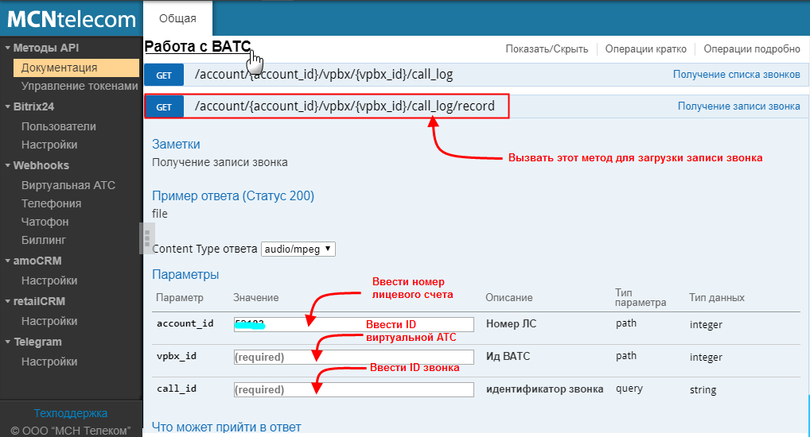The width and height of the screenshot is (810, 437).
Task: Open the Content Type ответа dropdown
Action: coord(298,249)
